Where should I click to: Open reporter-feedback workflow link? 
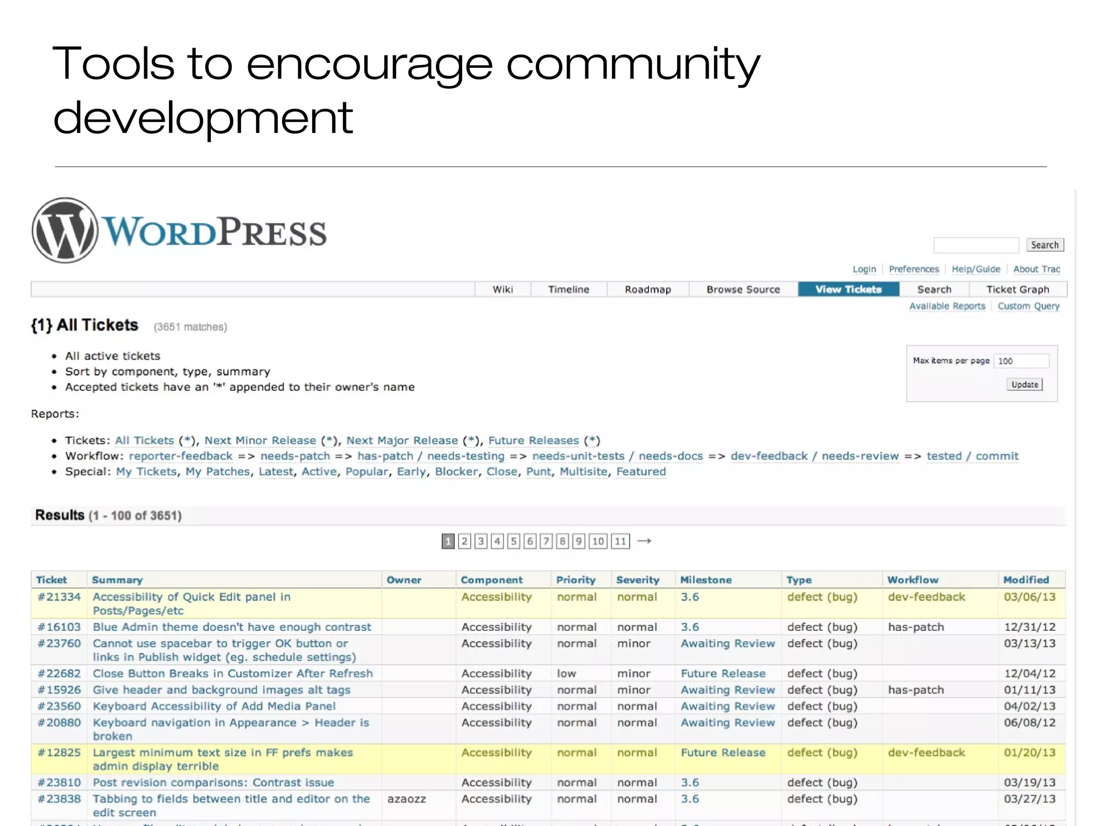(181, 456)
